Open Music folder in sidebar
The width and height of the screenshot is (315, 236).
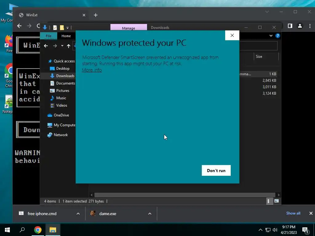click(x=58, y=98)
